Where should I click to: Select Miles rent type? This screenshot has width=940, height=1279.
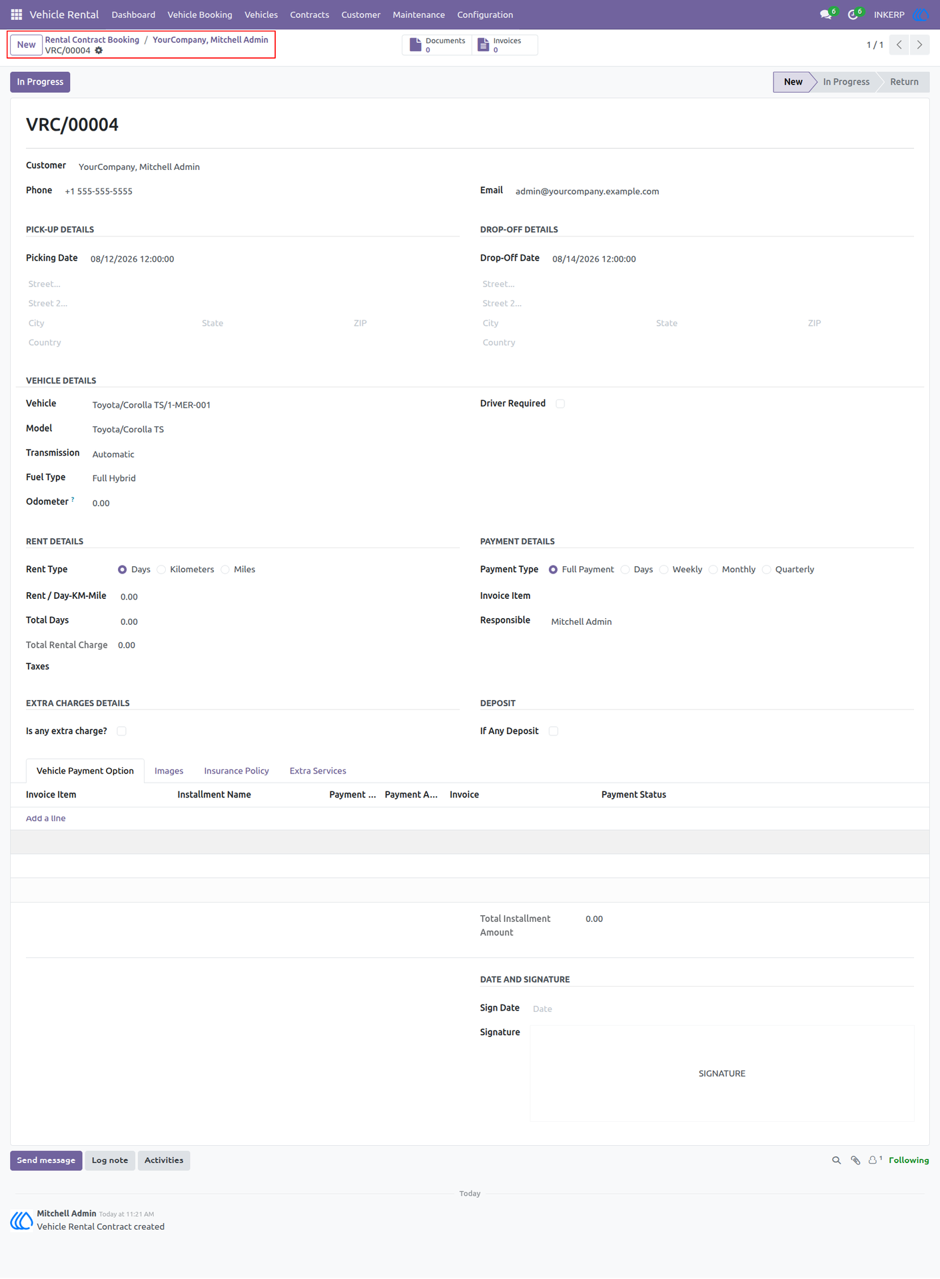coord(225,570)
